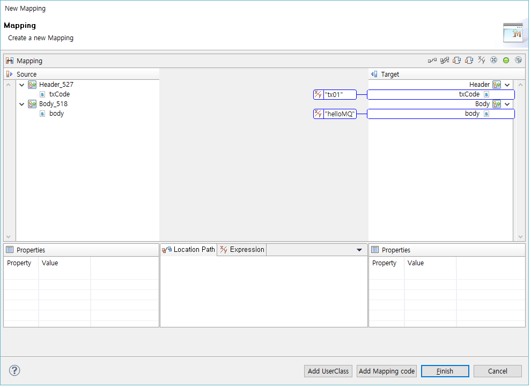Image resolution: width=531 pixels, height=388 pixels.
Task: Click the expression icon beside "helloMQ"
Action: (318, 113)
